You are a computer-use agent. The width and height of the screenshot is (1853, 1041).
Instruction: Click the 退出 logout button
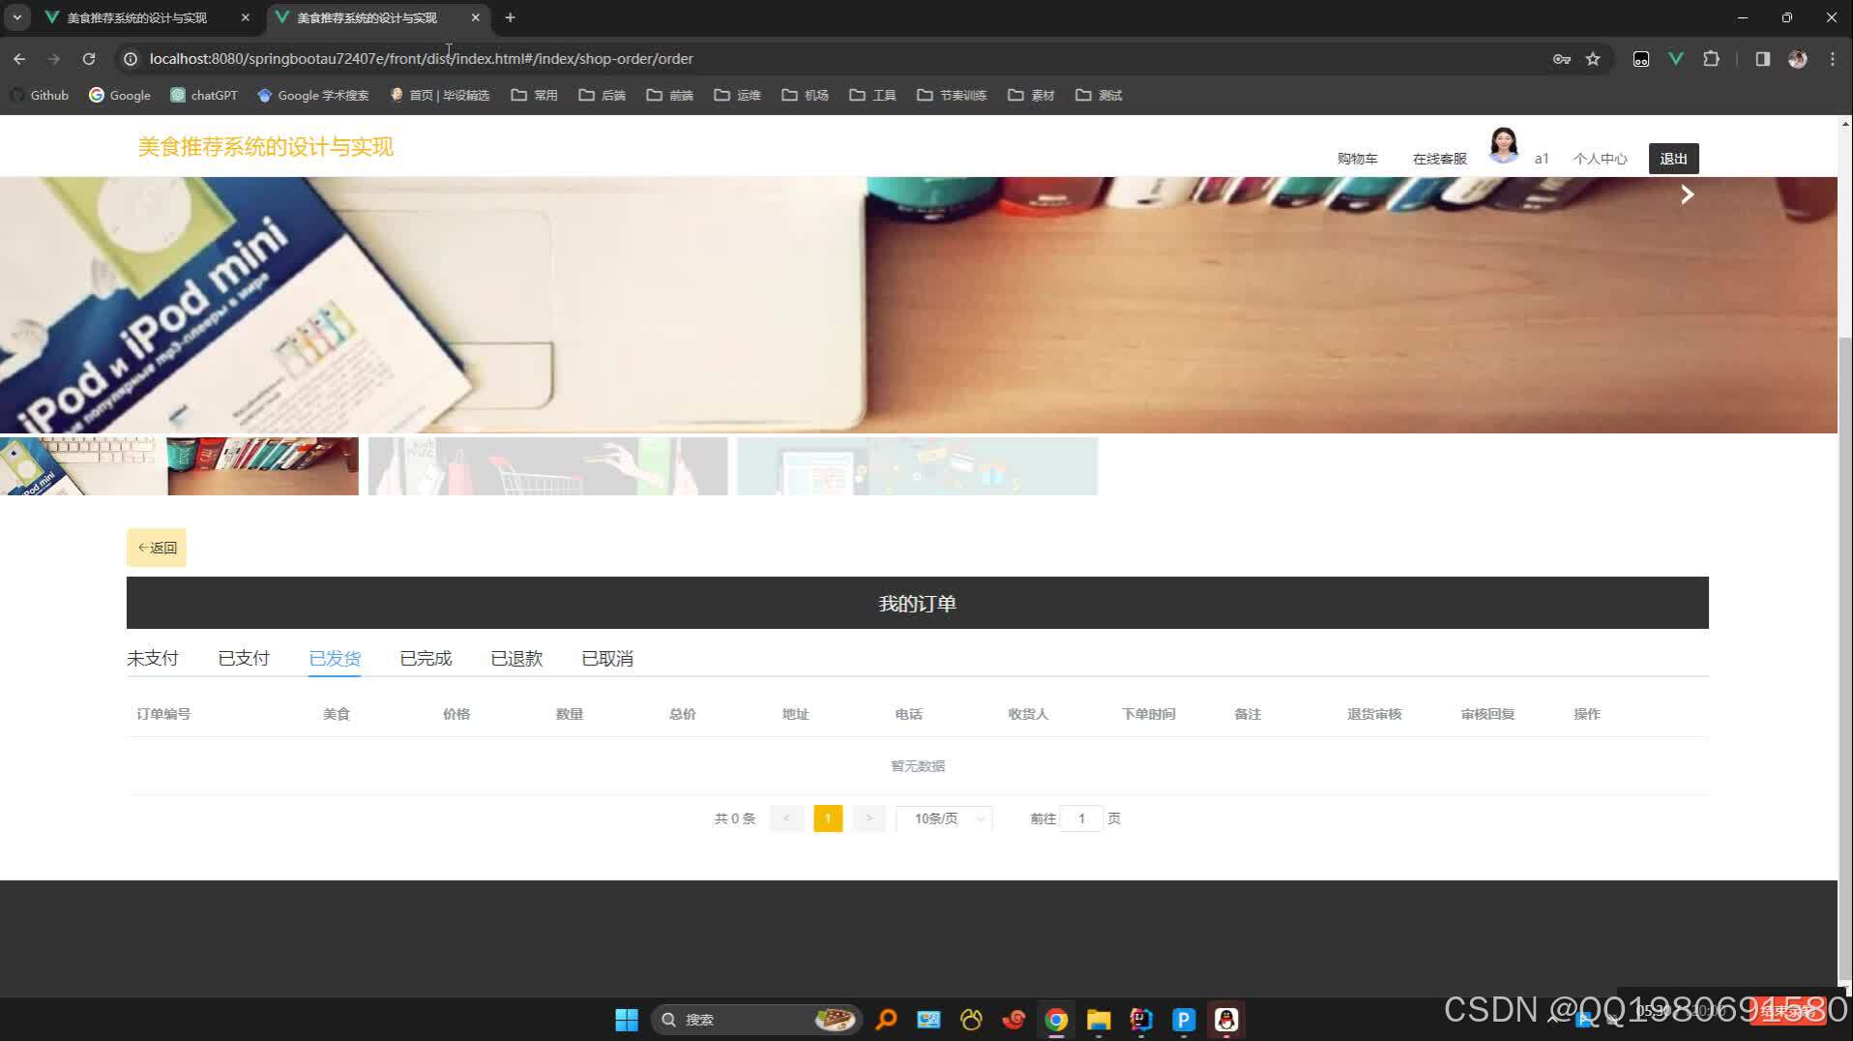click(1673, 159)
